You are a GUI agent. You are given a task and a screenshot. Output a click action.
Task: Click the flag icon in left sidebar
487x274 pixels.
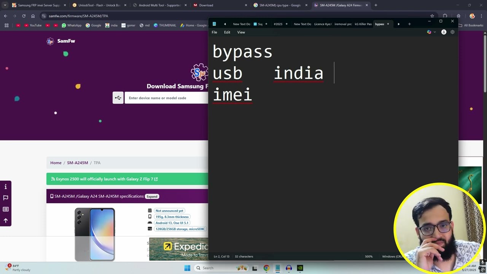pyautogui.click(x=6, y=198)
